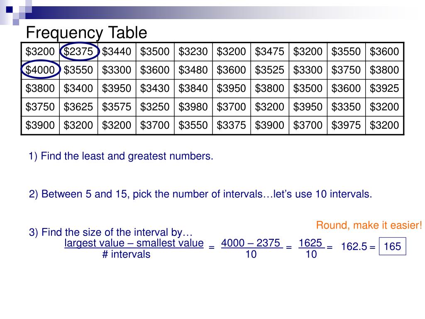Image resolution: width=425 pixels, height=319 pixels.
Task: Click the $3975 table cell
Action: (x=346, y=125)
